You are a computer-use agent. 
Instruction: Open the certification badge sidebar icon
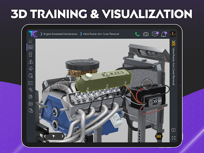pyautogui.click(x=31, y=54)
